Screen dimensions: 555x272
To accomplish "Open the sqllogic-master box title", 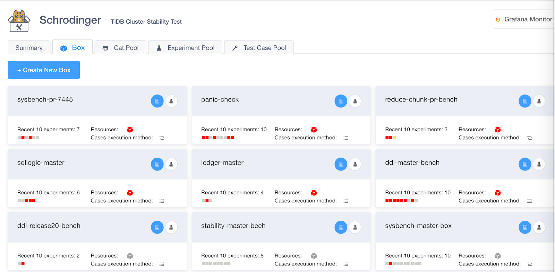I will coord(41,163).
